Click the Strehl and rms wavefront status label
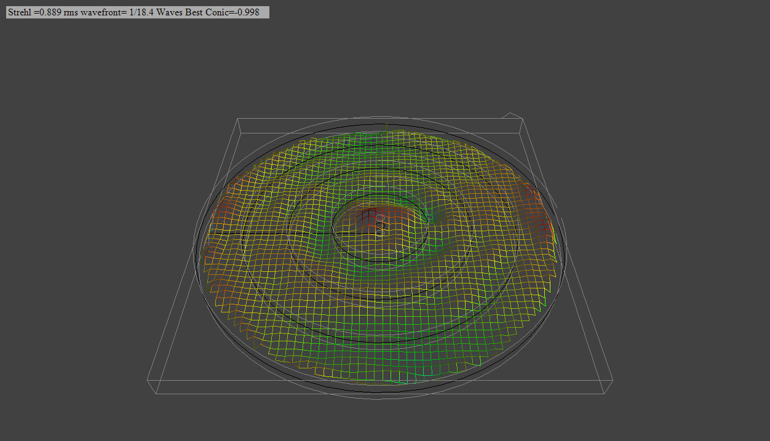 point(138,12)
